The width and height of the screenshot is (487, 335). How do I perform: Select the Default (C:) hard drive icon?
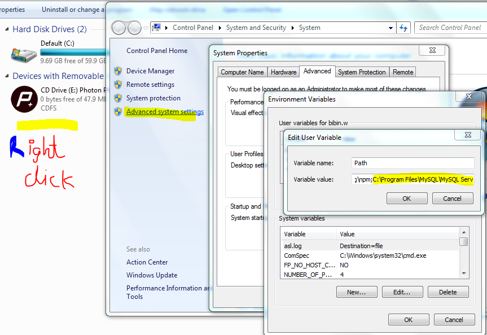(x=24, y=55)
